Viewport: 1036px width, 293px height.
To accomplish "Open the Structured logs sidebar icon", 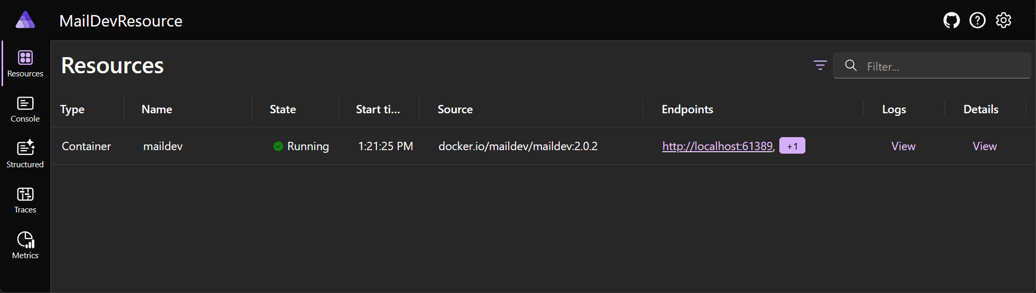I will click(x=25, y=154).
